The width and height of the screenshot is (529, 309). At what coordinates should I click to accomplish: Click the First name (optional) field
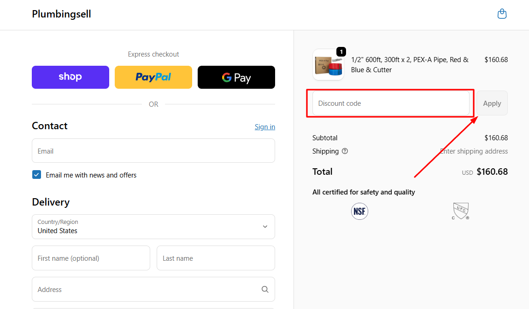91,258
